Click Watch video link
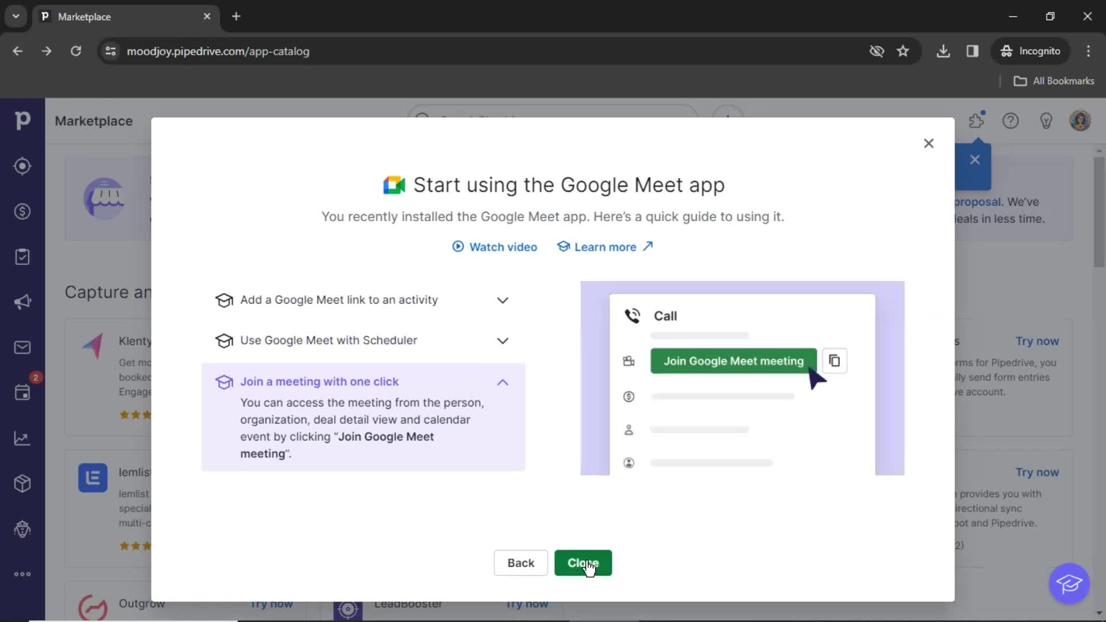This screenshot has width=1106, height=622. pos(494,247)
